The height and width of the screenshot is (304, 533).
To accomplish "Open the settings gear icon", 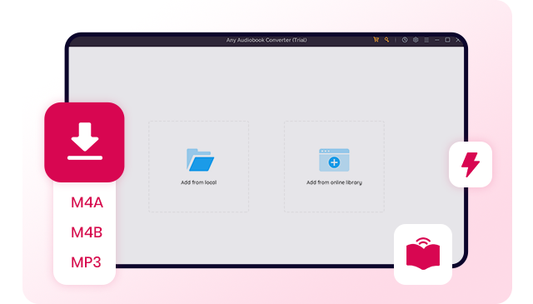I will [416, 40].
